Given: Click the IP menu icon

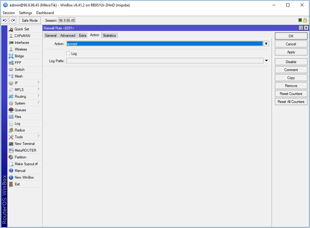Looking at the screenshot, I should coord(11,83).
